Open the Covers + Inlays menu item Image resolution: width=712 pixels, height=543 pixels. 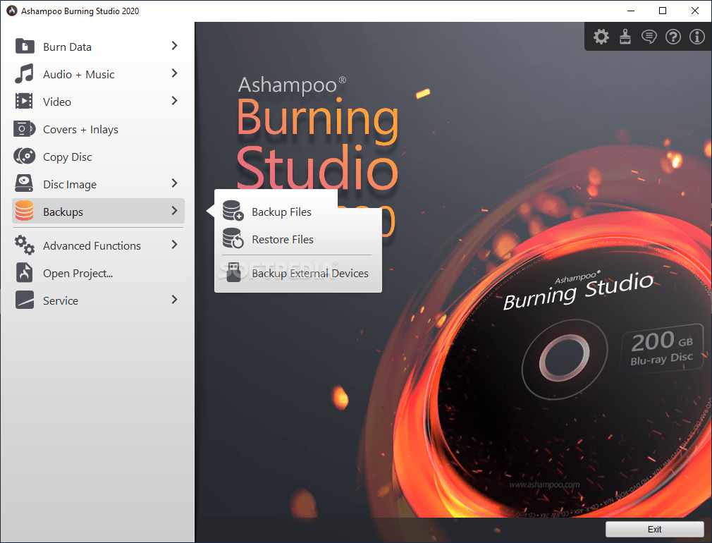click(98, 129)
